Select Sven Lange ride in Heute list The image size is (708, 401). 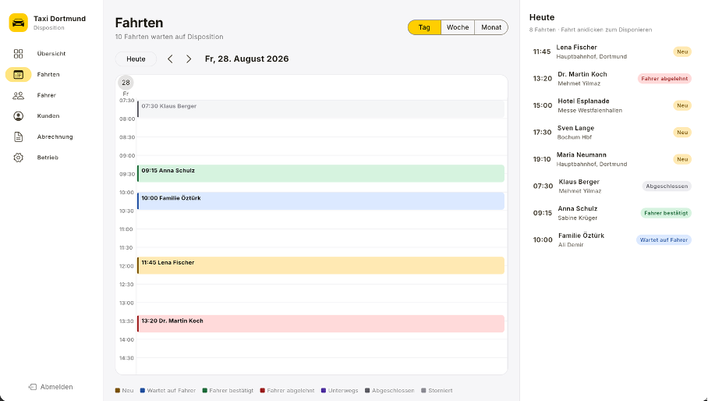click(x=612, y=133)
